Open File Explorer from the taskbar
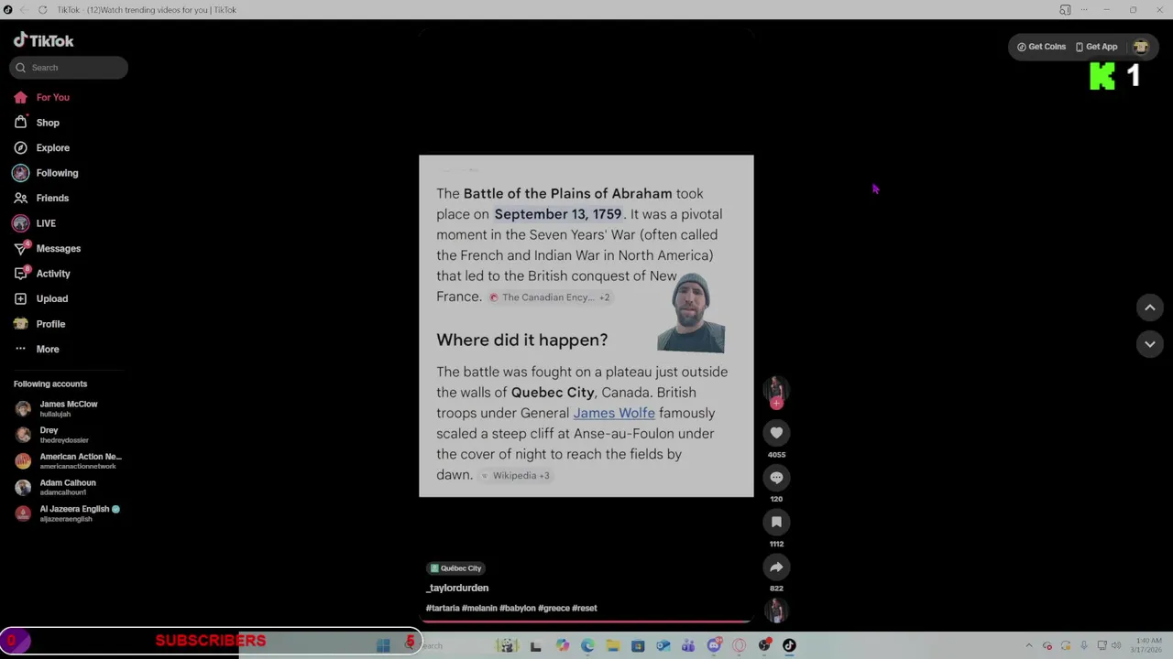This screenshot has width=1173, height=659. pyautogui.click(x=613, y=646)
